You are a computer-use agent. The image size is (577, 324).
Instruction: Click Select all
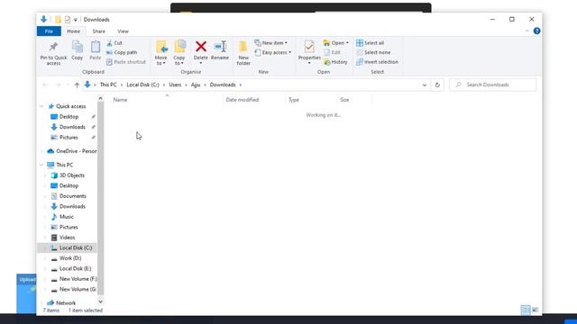tap(370, 43)
